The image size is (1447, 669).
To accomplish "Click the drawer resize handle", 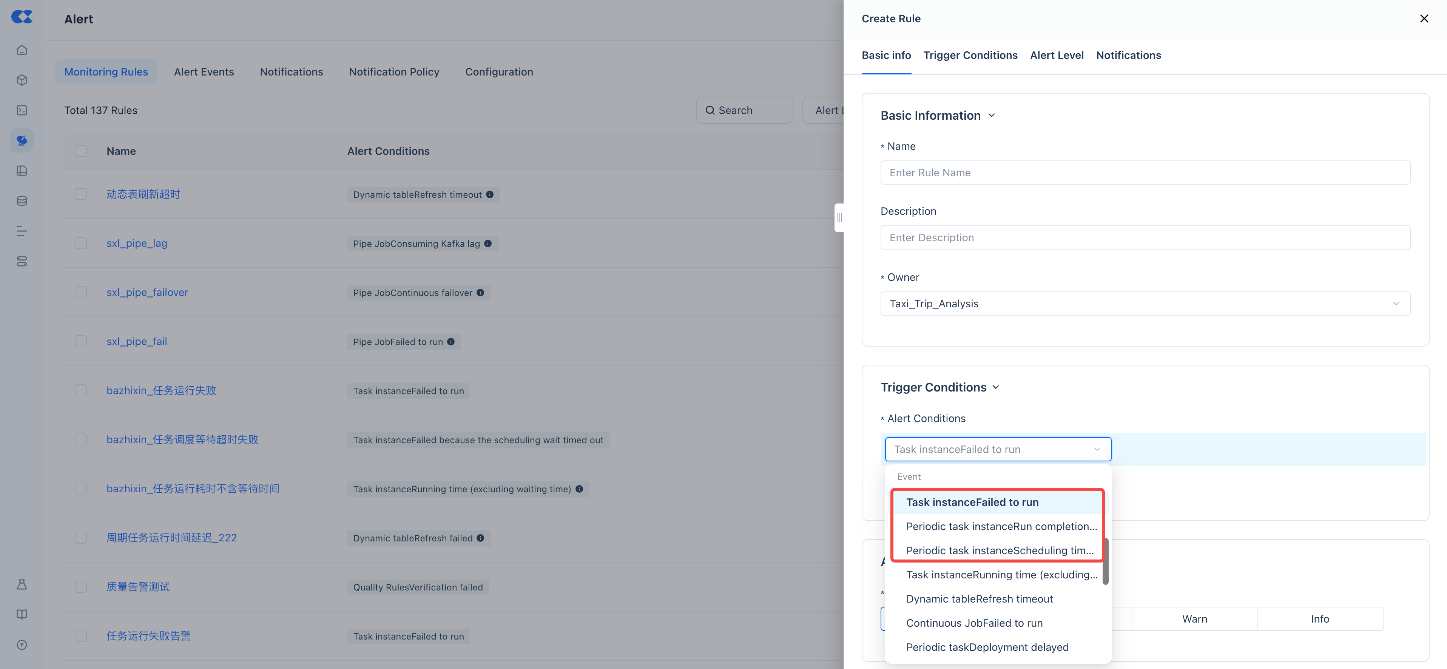I will tap(839, 217).
